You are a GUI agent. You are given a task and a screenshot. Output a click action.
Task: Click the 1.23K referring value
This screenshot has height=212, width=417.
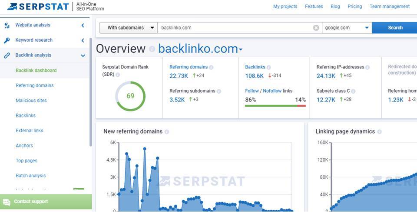click(396, 100)
